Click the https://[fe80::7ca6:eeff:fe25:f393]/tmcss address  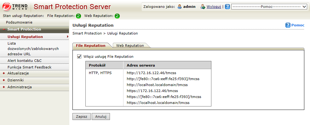click(x=164, y=97)
